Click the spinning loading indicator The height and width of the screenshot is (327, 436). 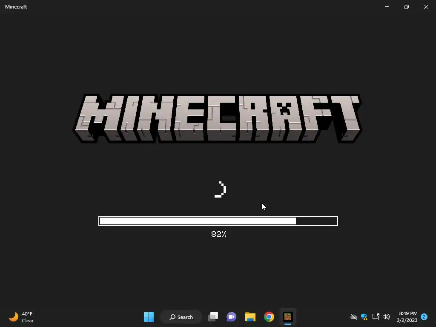coord(220,189)
